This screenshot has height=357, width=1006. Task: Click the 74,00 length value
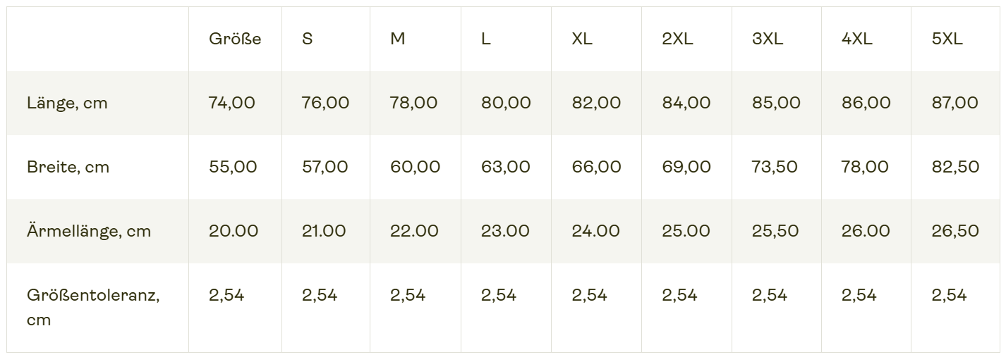232,103
